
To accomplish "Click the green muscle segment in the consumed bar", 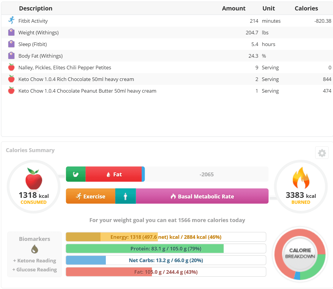I will [x=76, y=175].
